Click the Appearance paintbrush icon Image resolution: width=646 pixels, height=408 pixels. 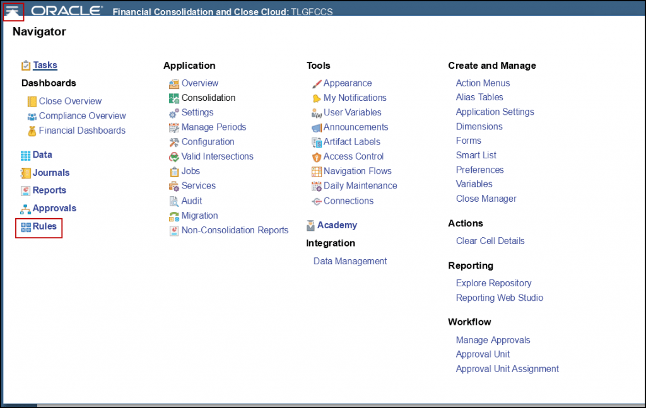pos(317,84)
